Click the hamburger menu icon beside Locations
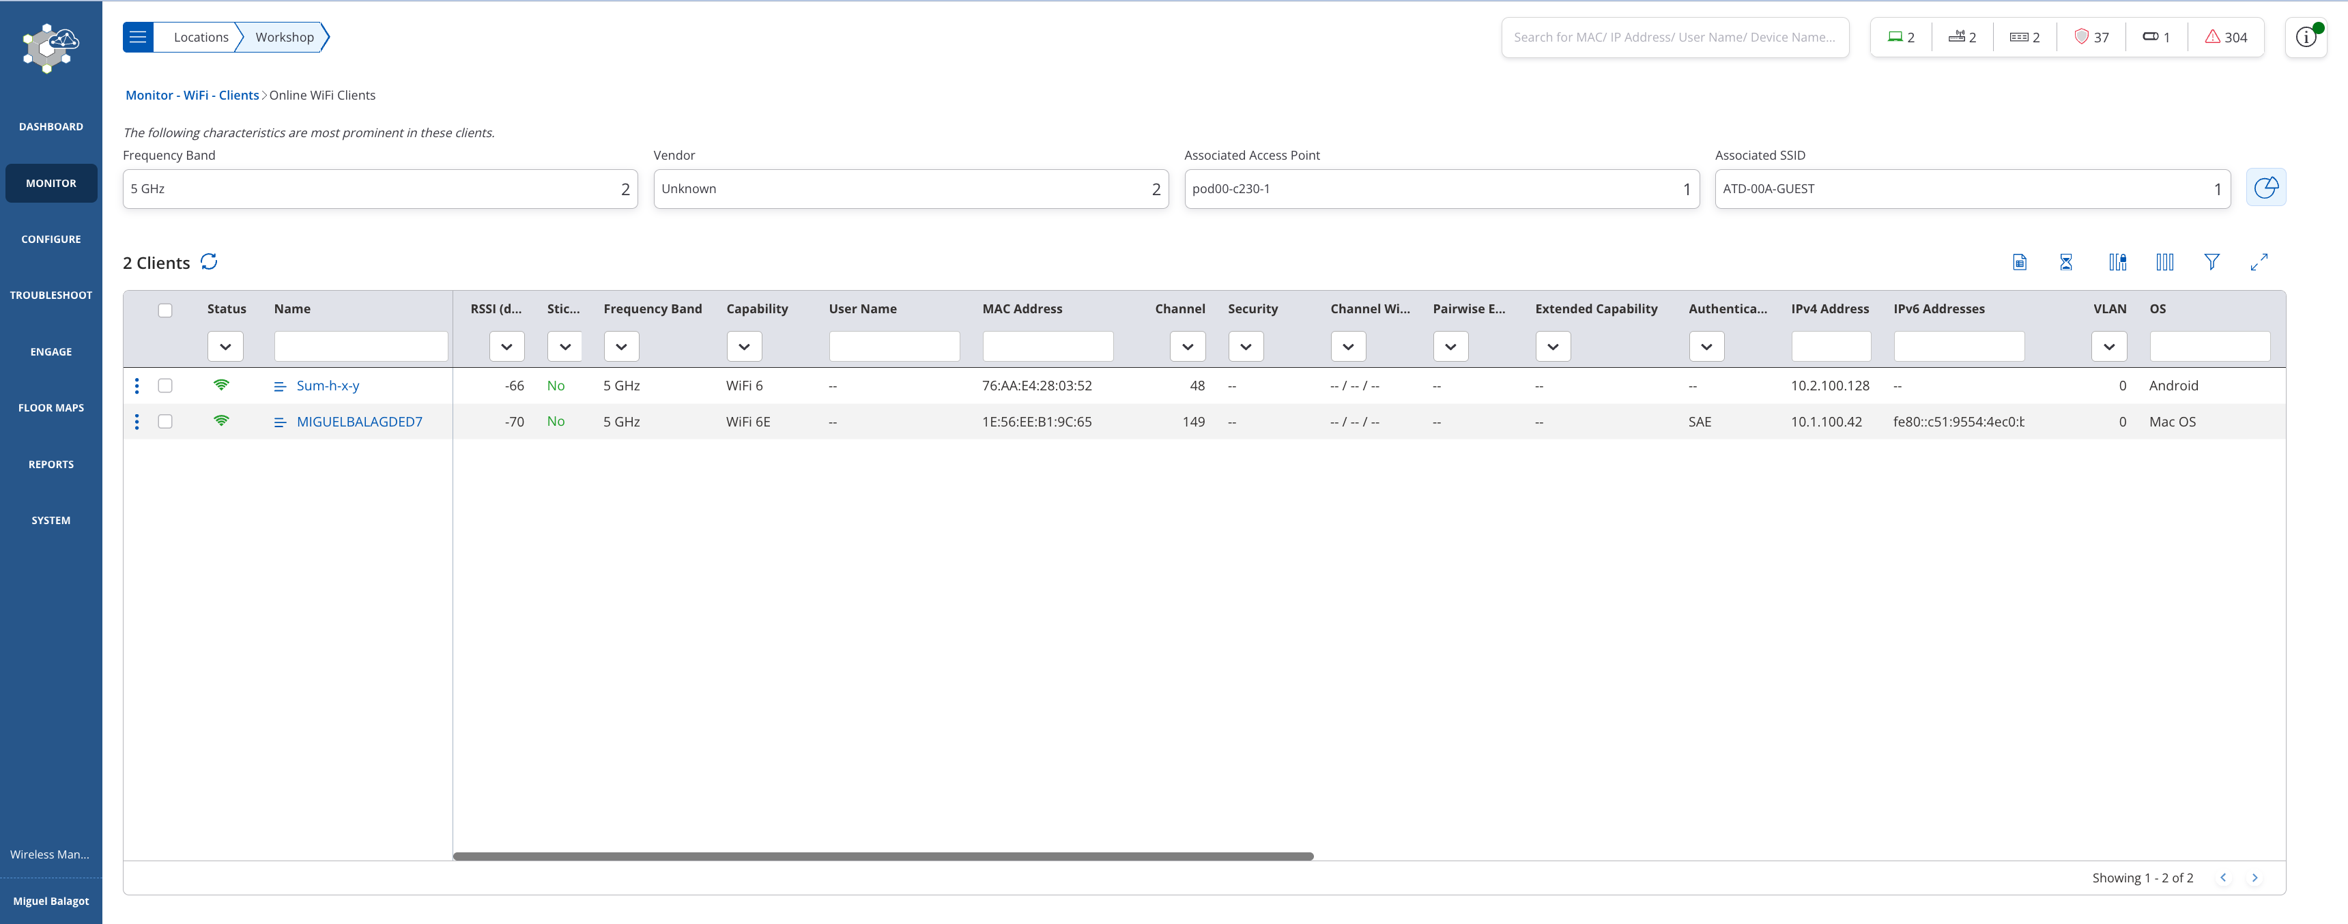This screenshot has width=2348, height=924. click(138, 38)
